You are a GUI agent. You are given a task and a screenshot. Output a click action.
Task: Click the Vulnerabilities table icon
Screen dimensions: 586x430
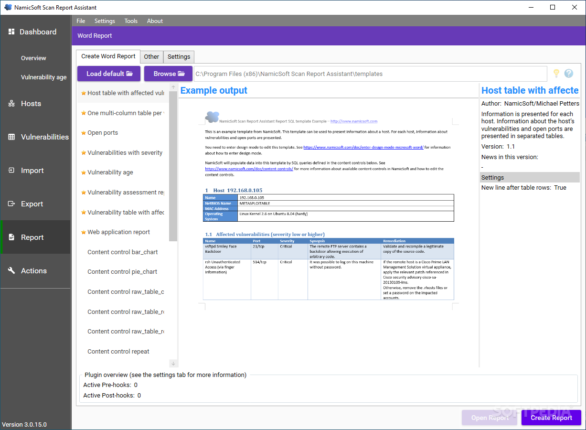click(x=11, y=137)
